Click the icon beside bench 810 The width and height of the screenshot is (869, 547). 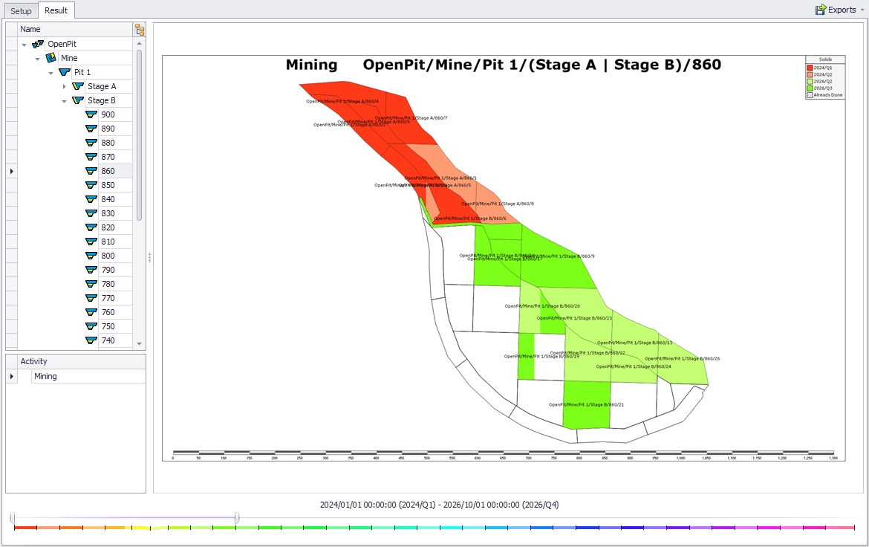click(91, 242)
